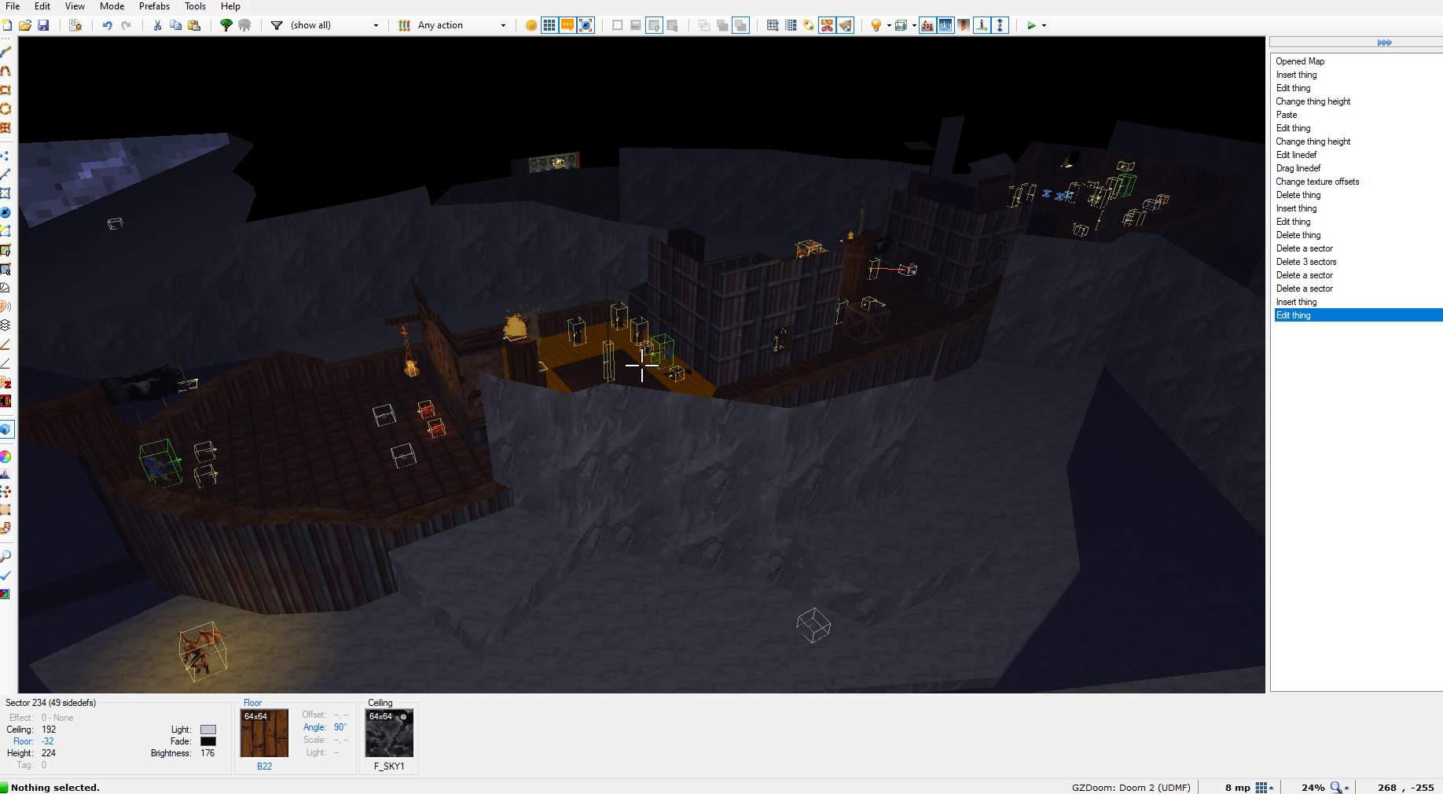Image resolution: width=1443 pixels, height=794 pixels.
Task: Click 'GZDoom: Doom 2 (UDMF)' status label
Action: pos(1131,788)
